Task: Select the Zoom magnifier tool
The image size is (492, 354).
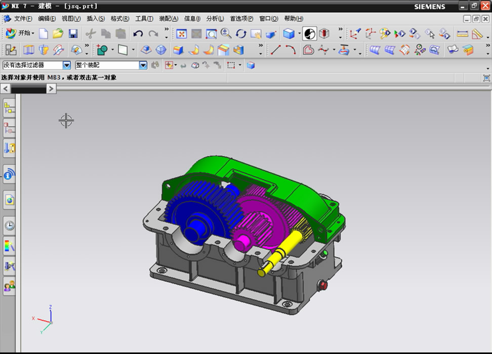Action: [x=226, y=34]
